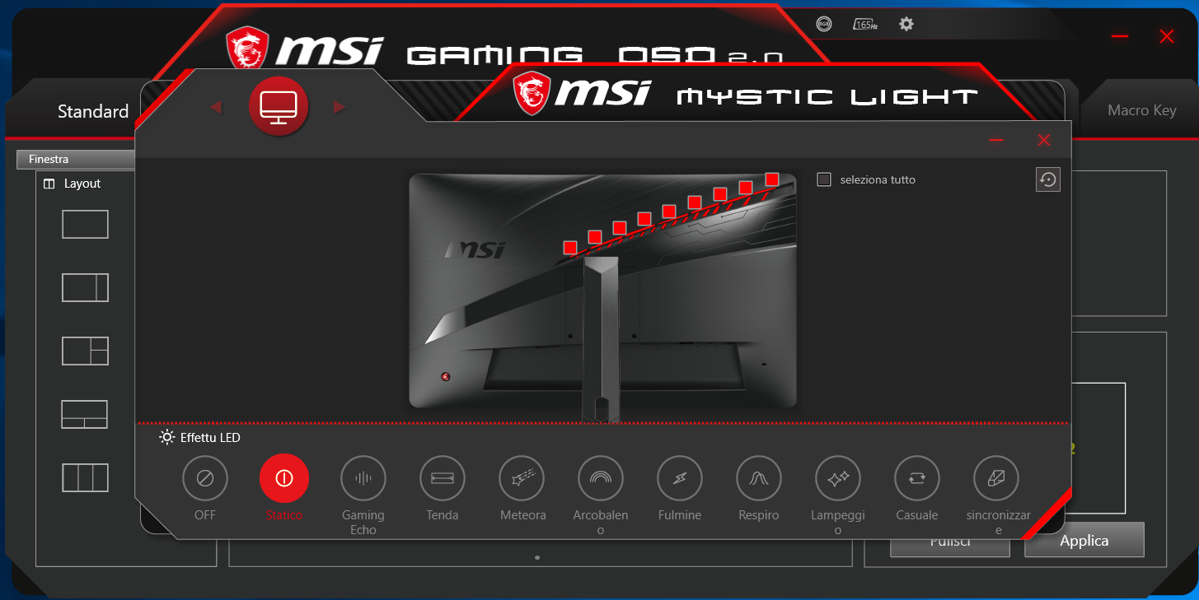Pick the Meteora LED effect
This screenshot has width=1199, height=600.
pyautogui.click(x=522, y=477)
